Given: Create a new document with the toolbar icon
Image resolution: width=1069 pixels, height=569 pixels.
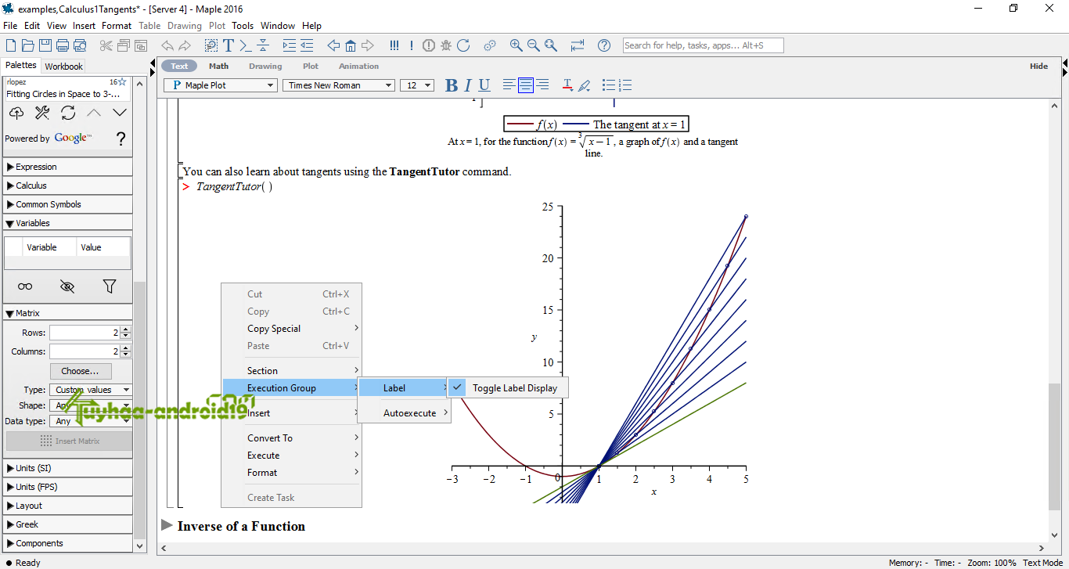Looking at the screenshot, I should pos(10,45).
